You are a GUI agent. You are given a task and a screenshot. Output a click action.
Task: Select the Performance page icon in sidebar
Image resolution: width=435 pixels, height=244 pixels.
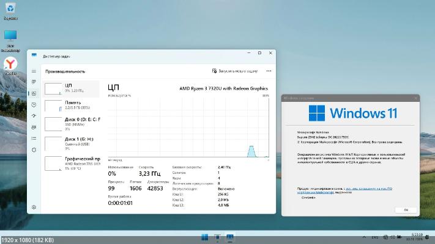(x=34, y=93)
